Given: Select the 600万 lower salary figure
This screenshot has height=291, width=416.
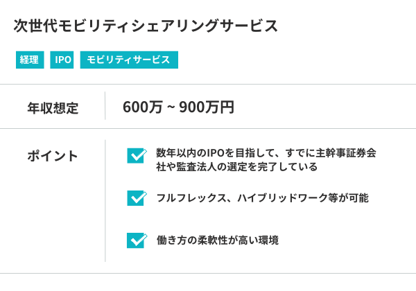Looking at the screenshot, I should pos(141,107).
